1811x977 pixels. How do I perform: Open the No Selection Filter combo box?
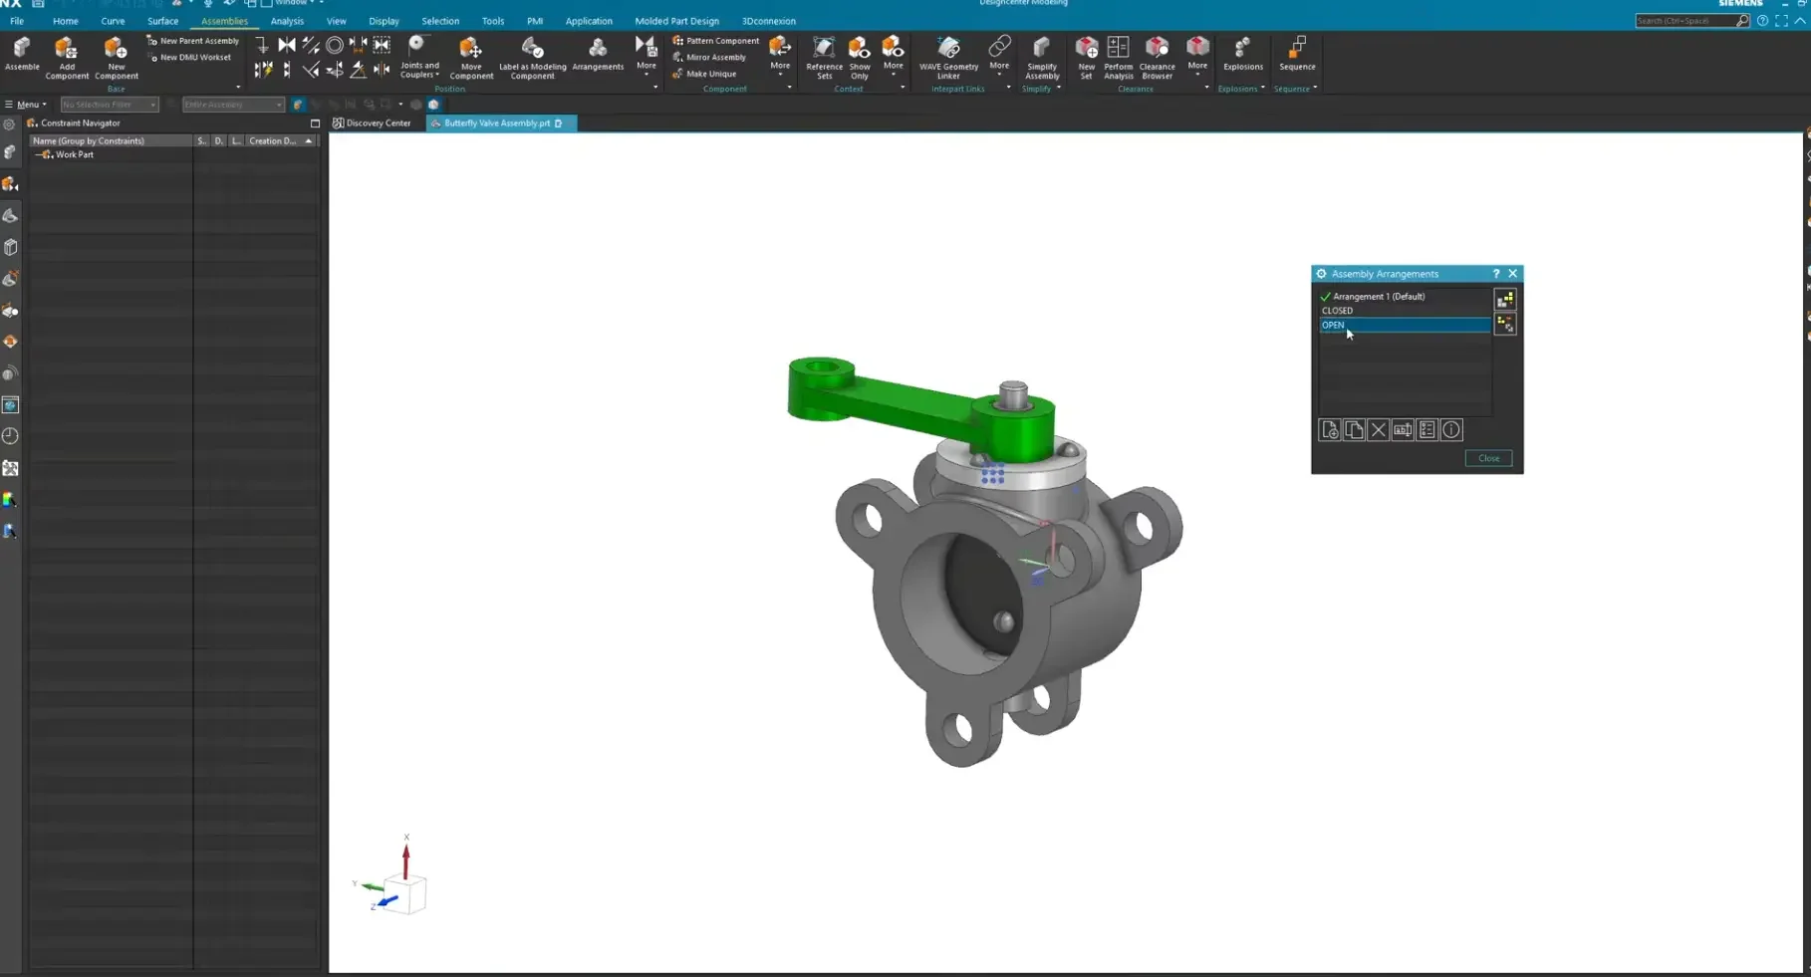[x=109, y=105]
